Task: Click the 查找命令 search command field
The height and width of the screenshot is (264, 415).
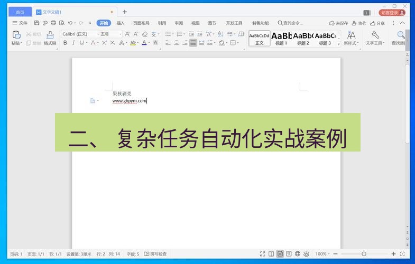Action: coord(290,23)
